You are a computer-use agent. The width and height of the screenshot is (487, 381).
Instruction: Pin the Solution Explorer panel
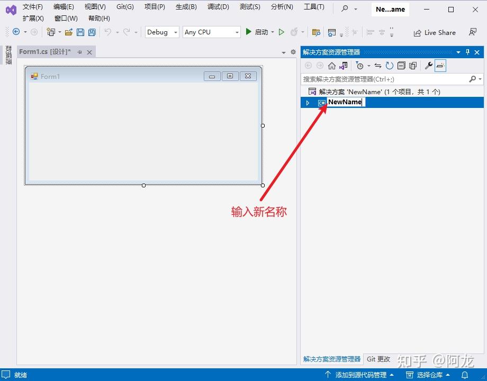click(x=467, y=52)
